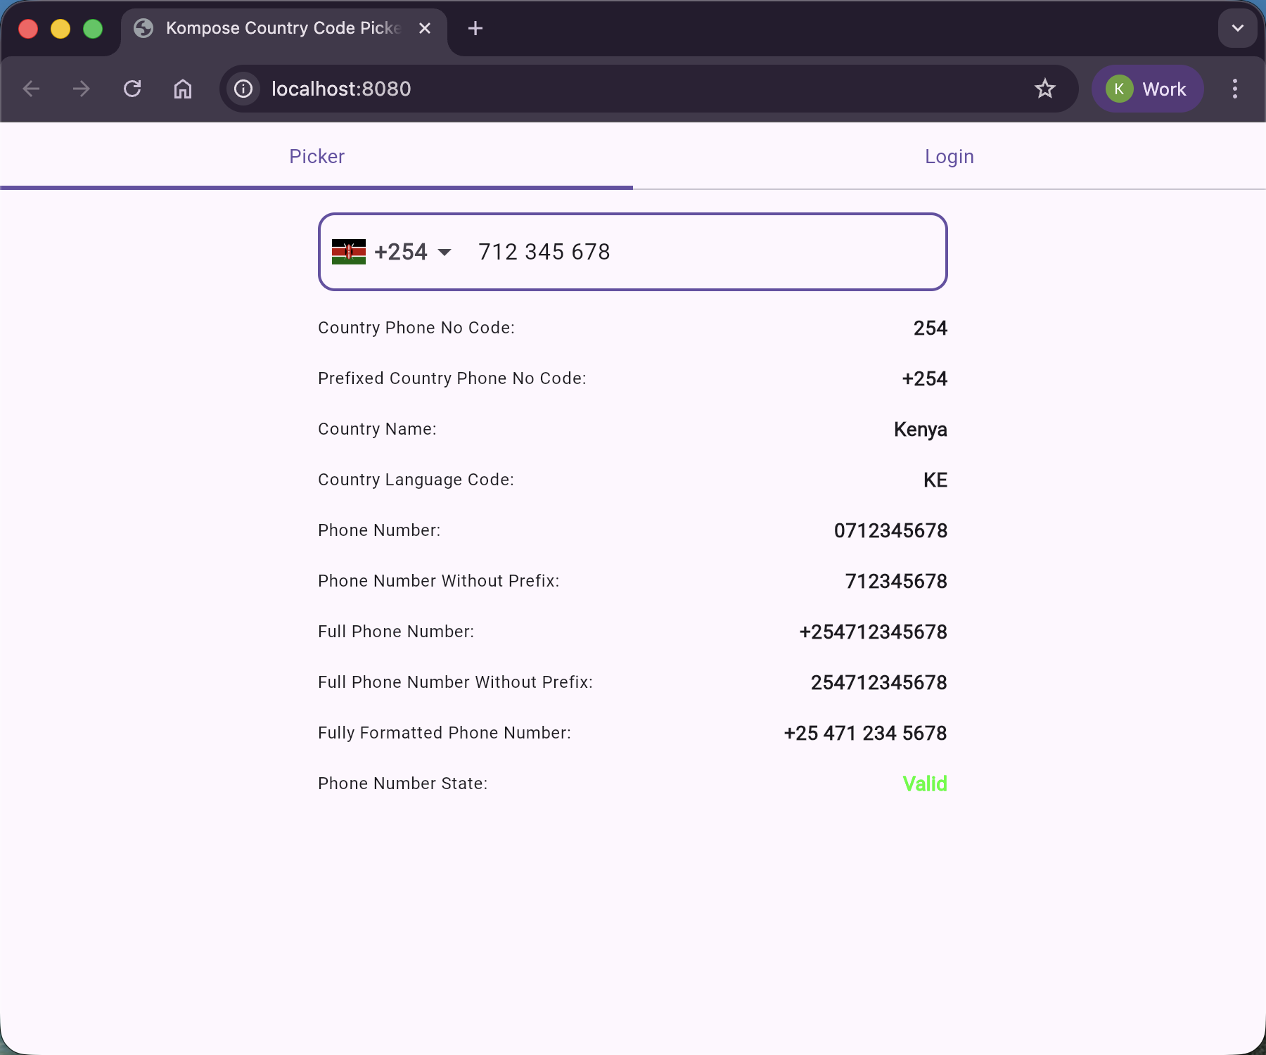Click the site information icon in address bar
The height and width of the screenshot is (1055, 1266).
(243, 89)
